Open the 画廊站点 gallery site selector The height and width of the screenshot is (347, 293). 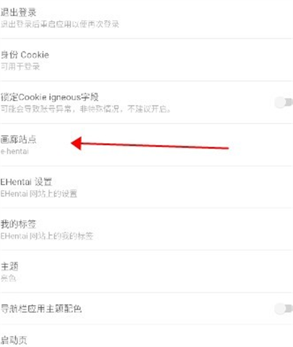pos(146,144)
